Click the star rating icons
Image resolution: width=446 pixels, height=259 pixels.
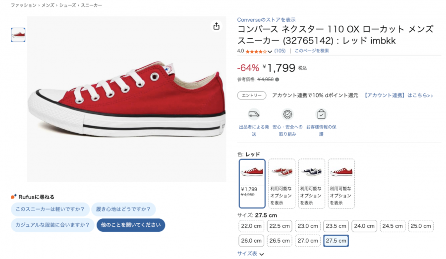point(256,51)
